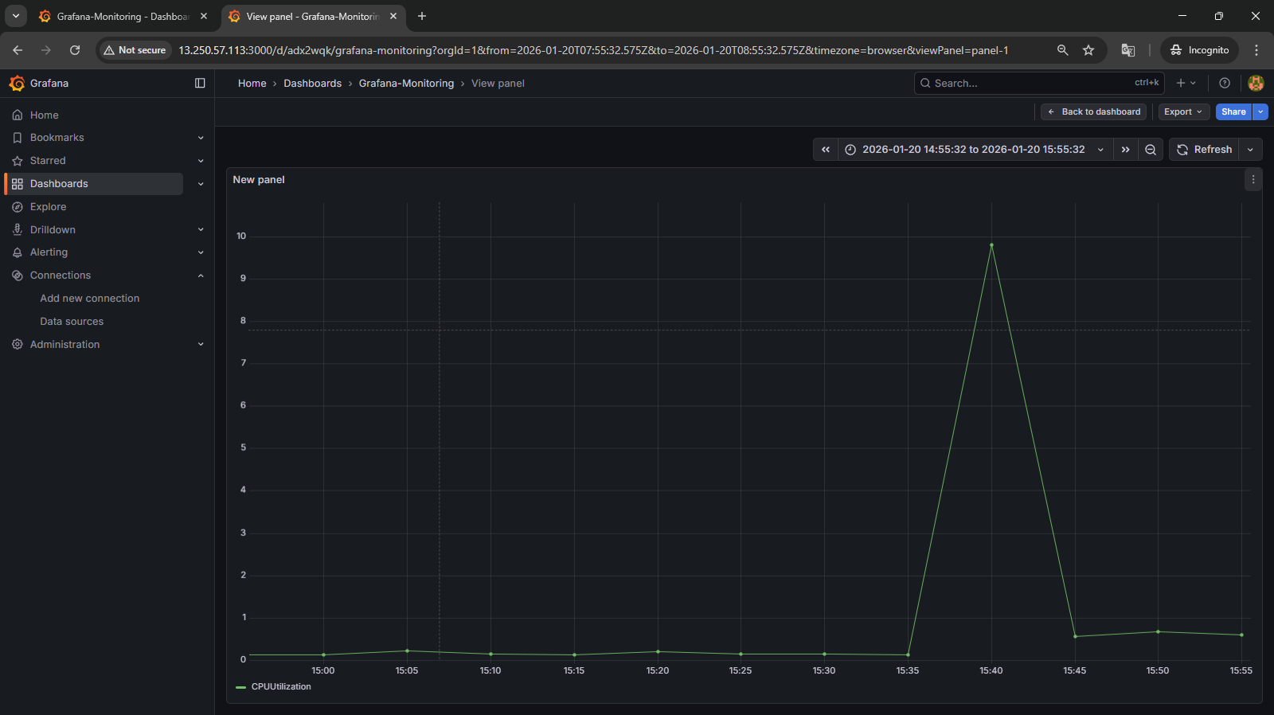1274x715 pixels.
Task: Collapse the Connections section chevron
Action: (x=201, y=275)
